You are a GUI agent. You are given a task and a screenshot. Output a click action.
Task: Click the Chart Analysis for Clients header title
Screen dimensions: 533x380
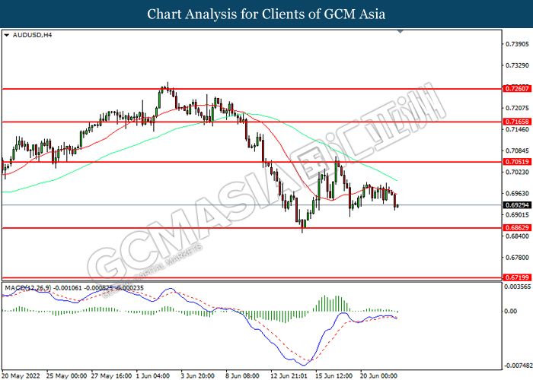pos(266,14)
